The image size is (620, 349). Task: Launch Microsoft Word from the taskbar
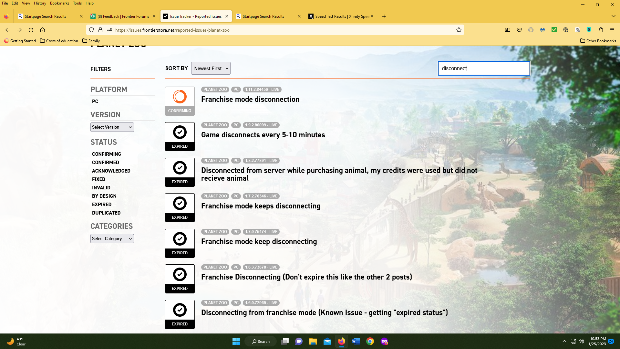pyautogui.click(x=356, y=341)
